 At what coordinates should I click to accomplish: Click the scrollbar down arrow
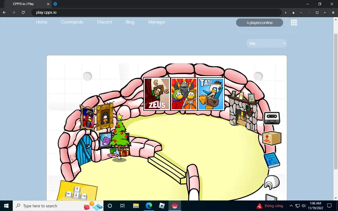[336, 198]
